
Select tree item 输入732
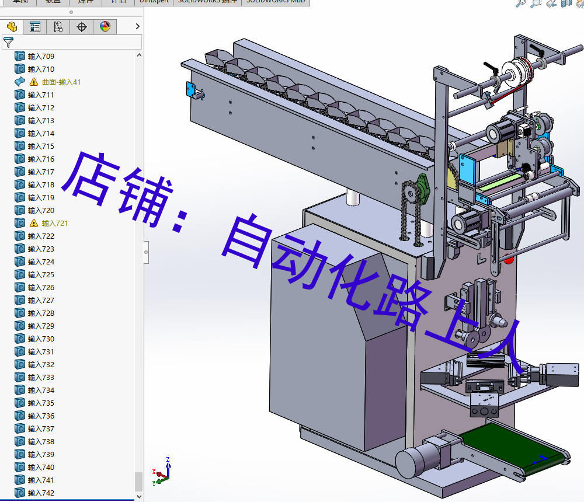point(41,365)
